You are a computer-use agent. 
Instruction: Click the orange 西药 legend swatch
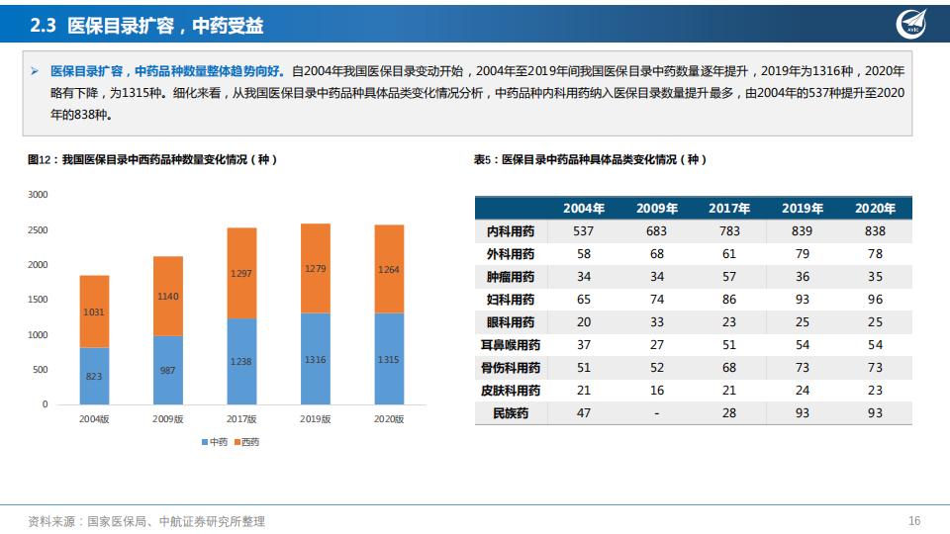click(237, 443)
